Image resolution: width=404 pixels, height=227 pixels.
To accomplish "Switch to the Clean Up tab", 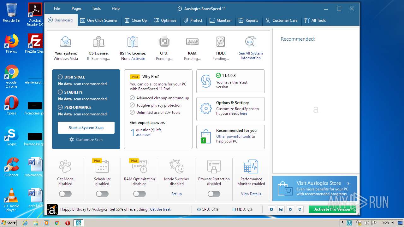I will (136, 20).
